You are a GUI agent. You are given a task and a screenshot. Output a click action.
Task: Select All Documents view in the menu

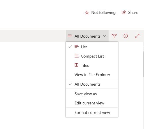[92, 84]
